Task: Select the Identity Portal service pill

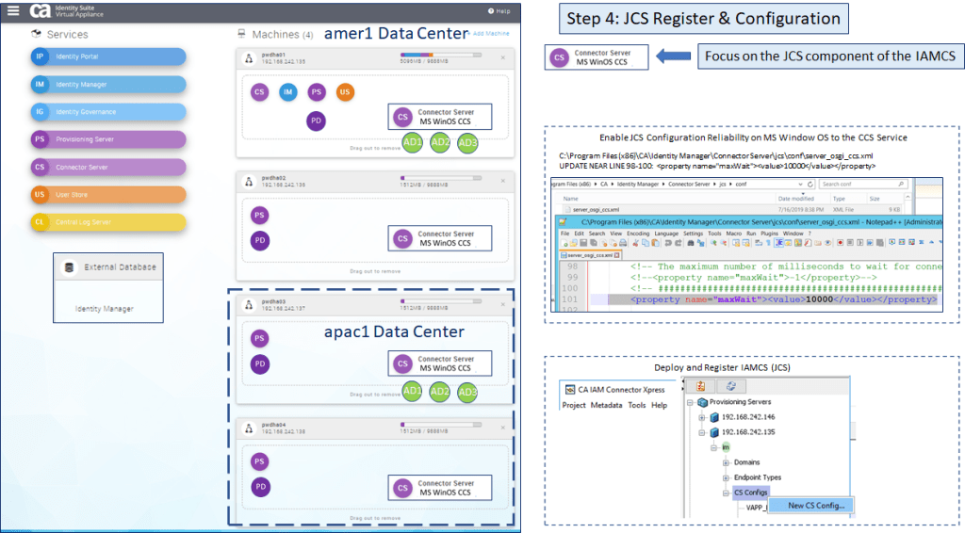Action: (106, 57)
